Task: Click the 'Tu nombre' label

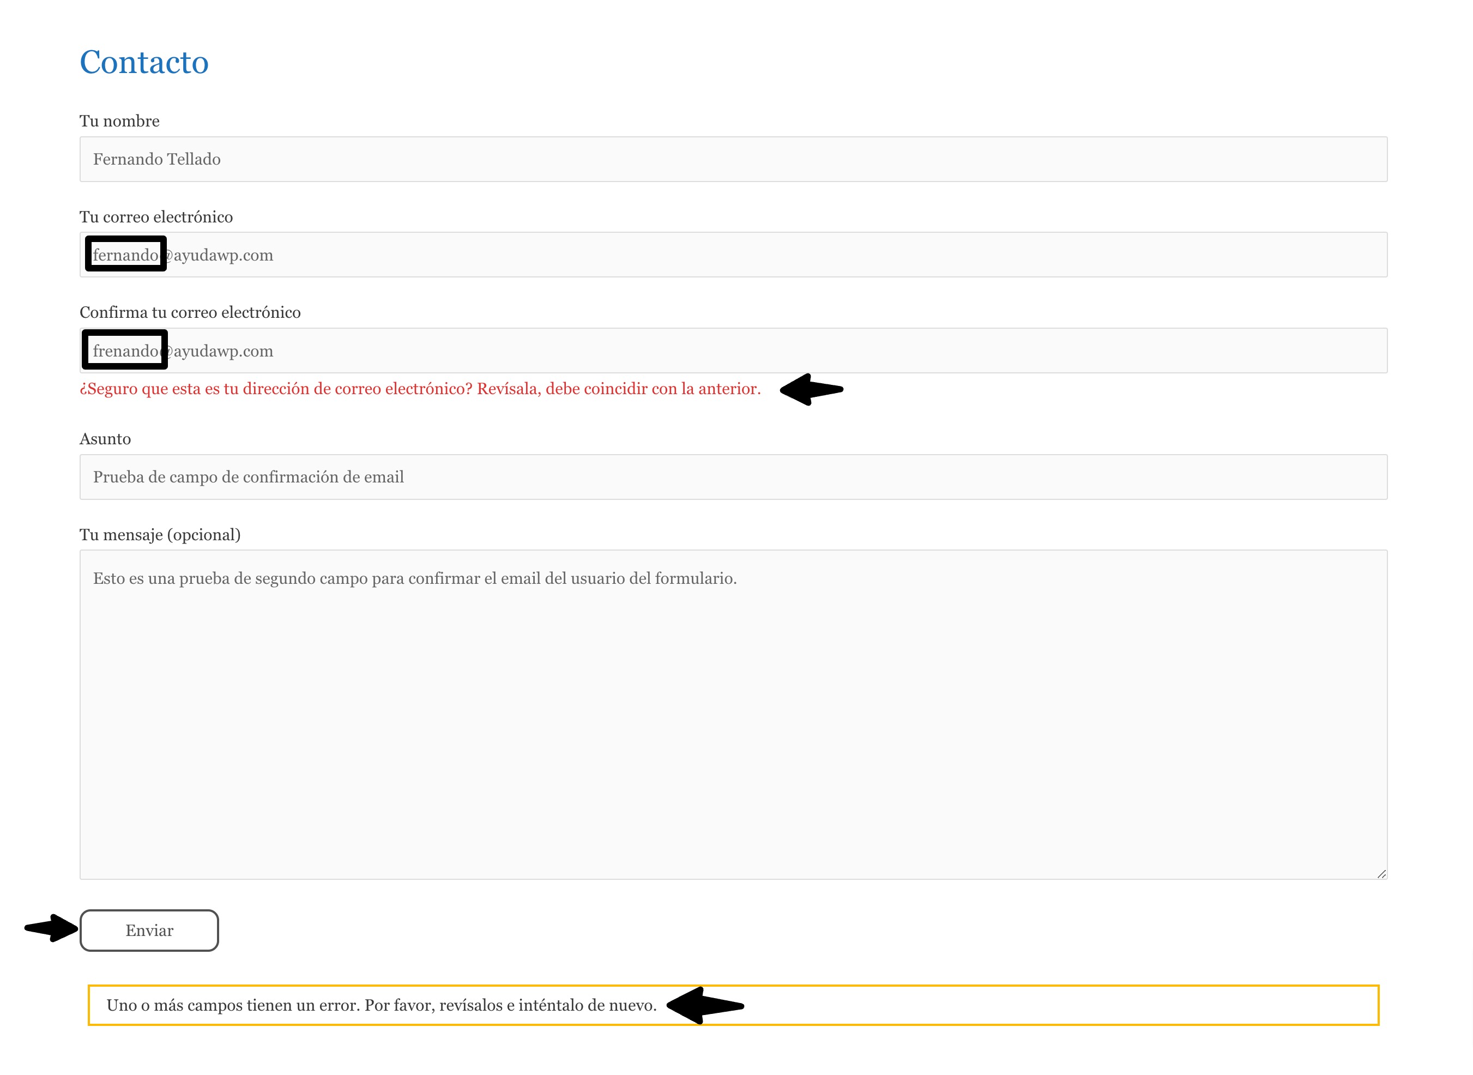Action: (120, 121)
